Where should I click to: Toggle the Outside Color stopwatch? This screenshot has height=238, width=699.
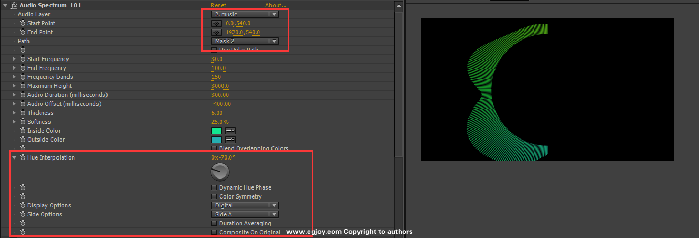(x=23, y=140)
